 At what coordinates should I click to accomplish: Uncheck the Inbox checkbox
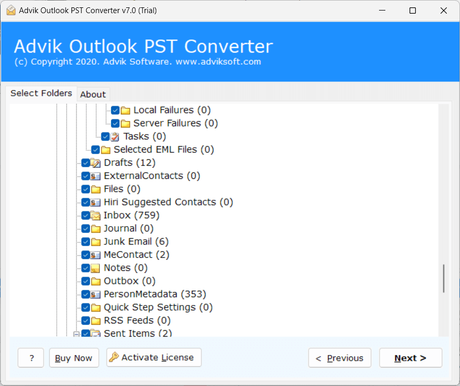click(86, 216)
